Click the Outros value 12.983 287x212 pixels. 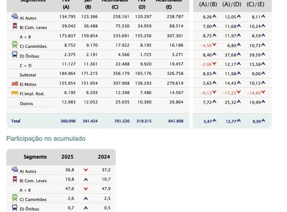pos(69,102)
